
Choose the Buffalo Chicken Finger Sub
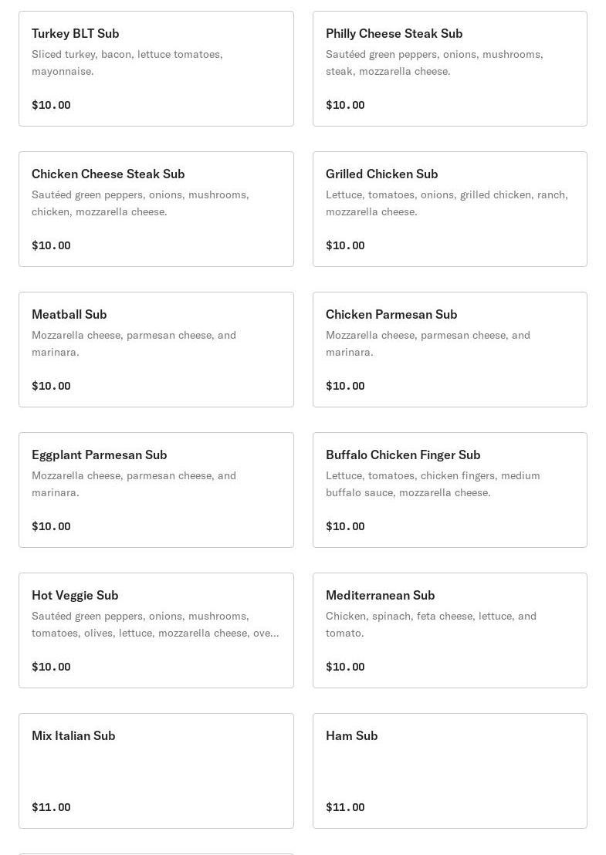click(x=449, y=490)
